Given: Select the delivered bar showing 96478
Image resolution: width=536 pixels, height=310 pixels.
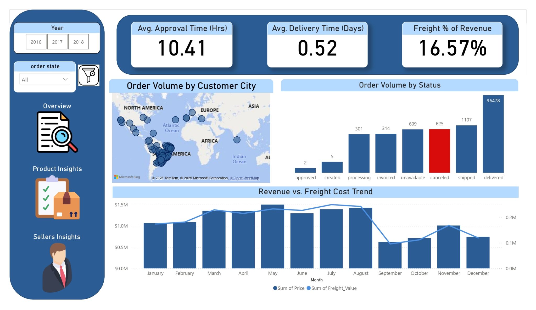Looking at the screenshot, I should click(x=493, y=134).
